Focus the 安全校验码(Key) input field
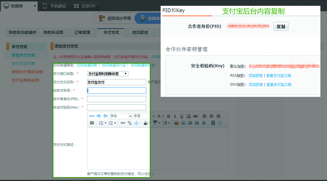The height and width of the screenshot is (181, 327). [116, 107]
